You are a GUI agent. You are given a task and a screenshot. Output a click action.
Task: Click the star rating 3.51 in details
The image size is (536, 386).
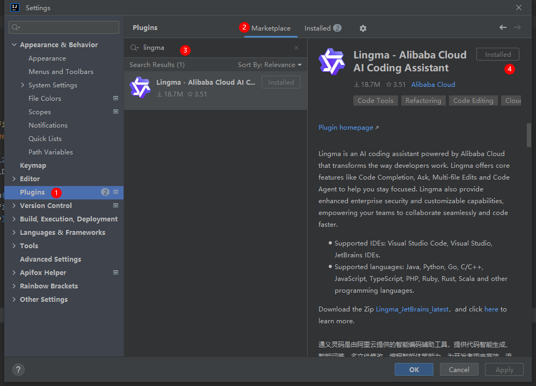pyautogui.click(x=396, y=85)
